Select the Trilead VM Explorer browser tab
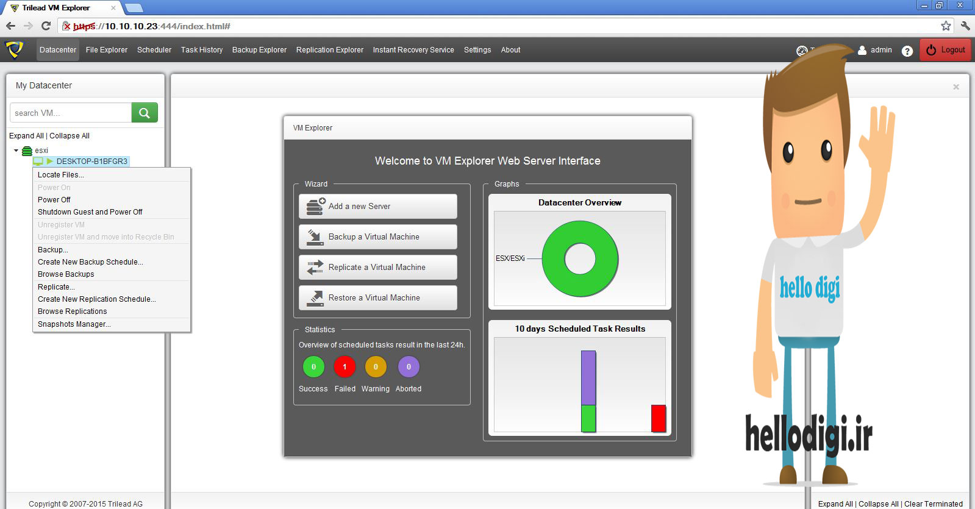The width and height of the screenshot is (975, 509). [x=61, y=8]
